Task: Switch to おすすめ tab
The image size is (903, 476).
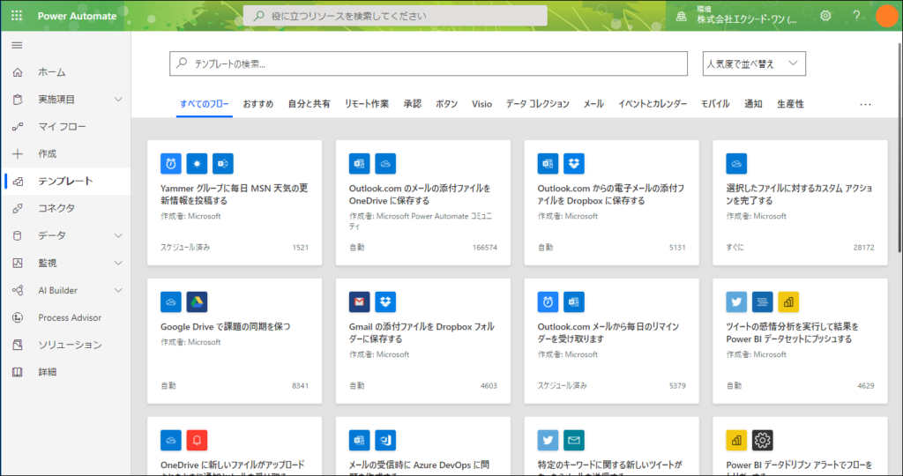Action: 258,104
